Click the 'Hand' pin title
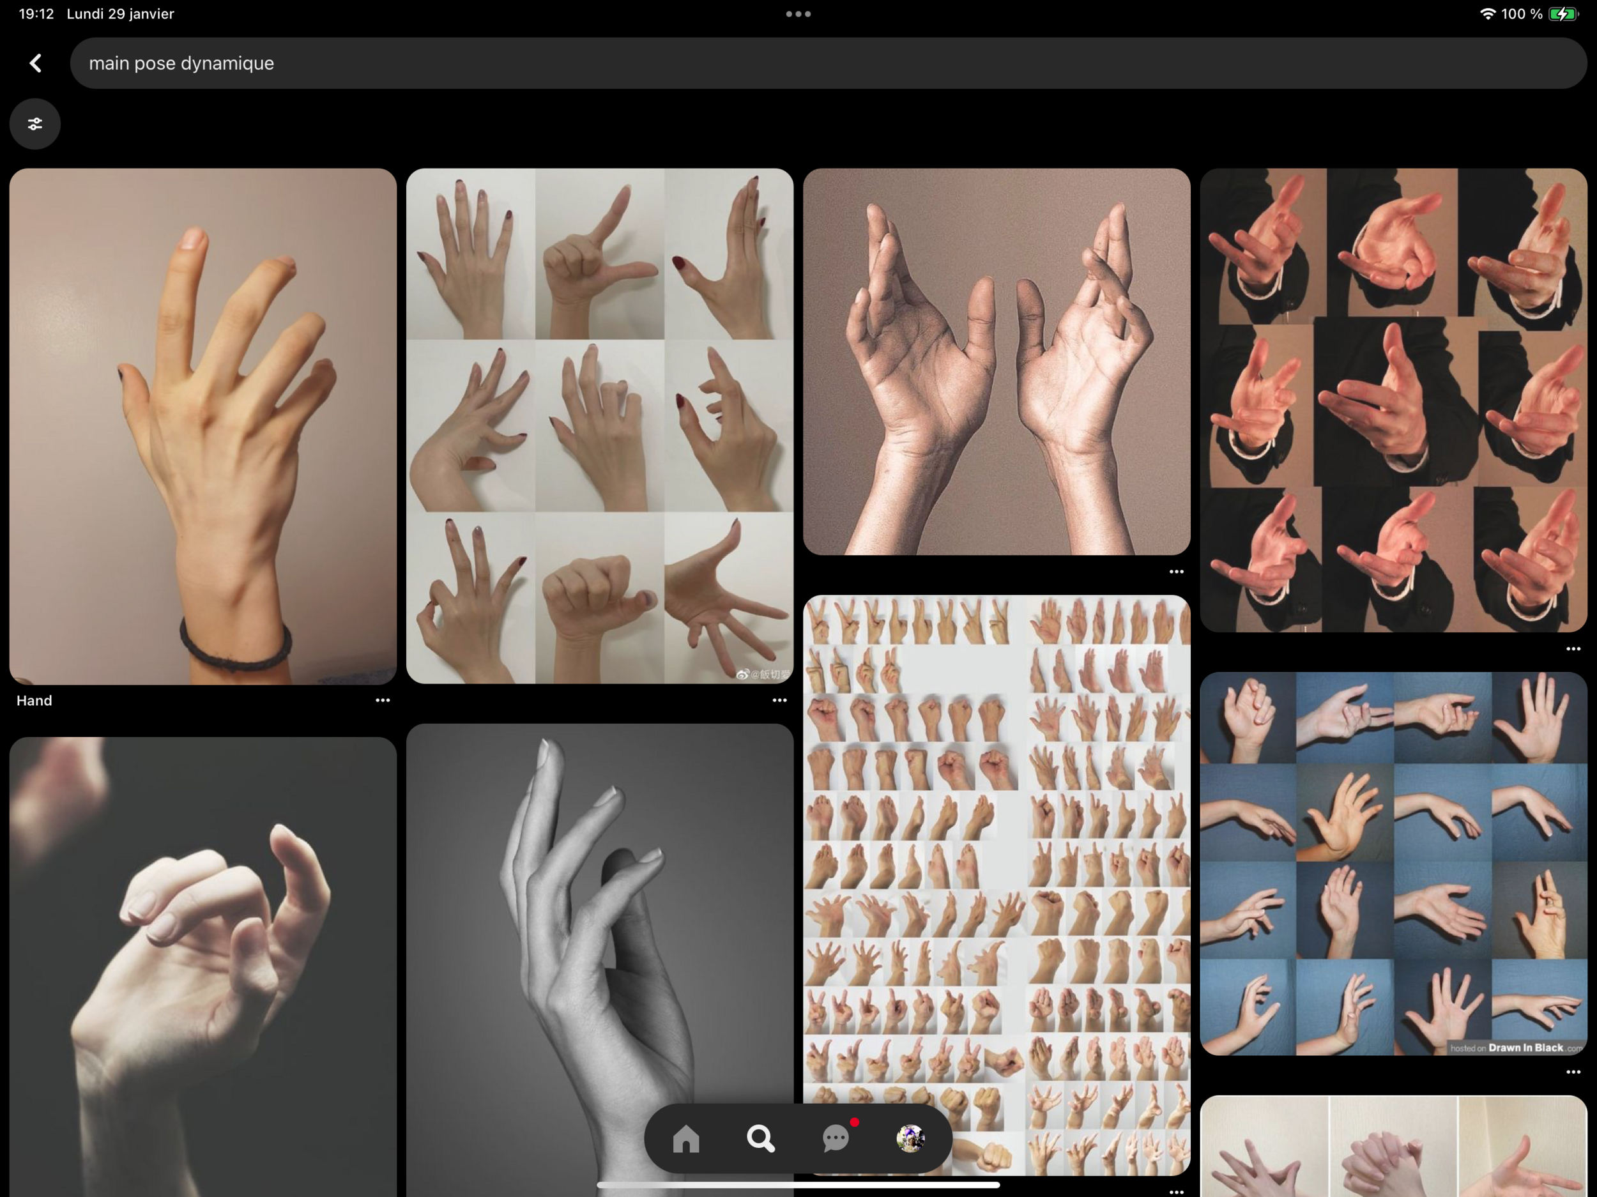The image size is (1597, 1197). point(34,700)
